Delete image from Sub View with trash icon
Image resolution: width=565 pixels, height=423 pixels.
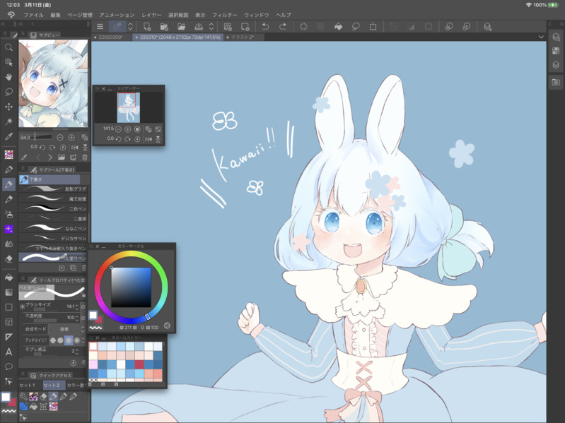coord(85,157)
